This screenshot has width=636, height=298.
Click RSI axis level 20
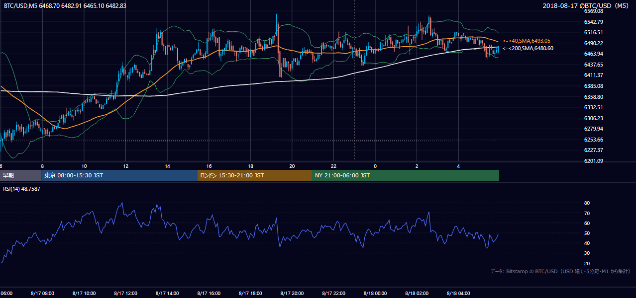coord(587,263)
